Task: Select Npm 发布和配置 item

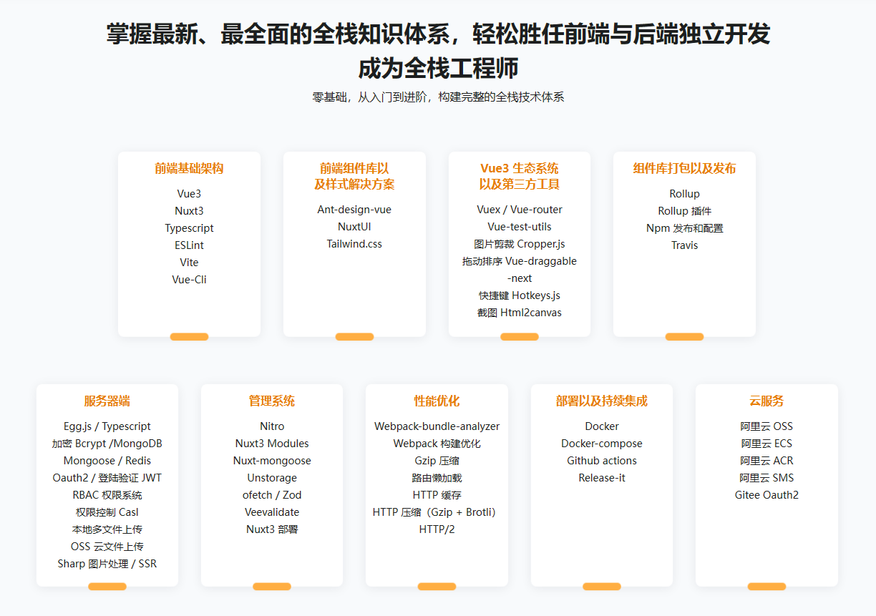Action: pyautogui.click(x=684, y=228)
